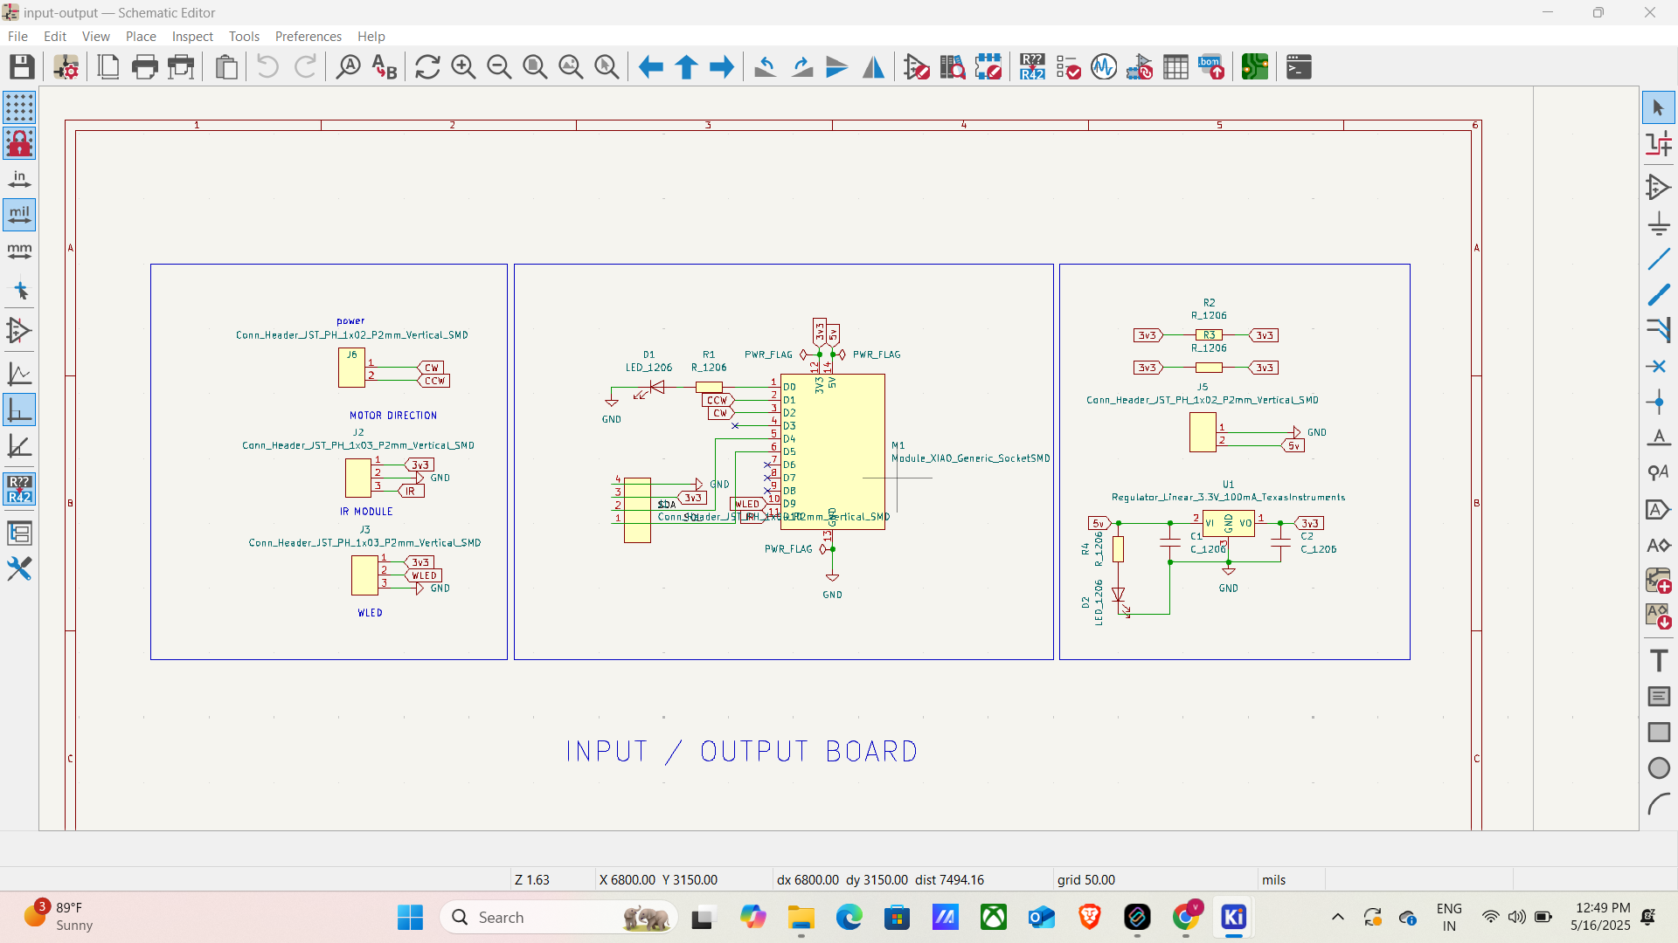Click the grid 50.00 status field

point(1085,880)
